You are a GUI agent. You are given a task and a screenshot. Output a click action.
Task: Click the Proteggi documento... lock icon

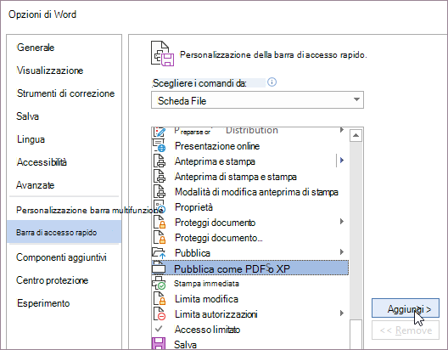coord(160,237)
